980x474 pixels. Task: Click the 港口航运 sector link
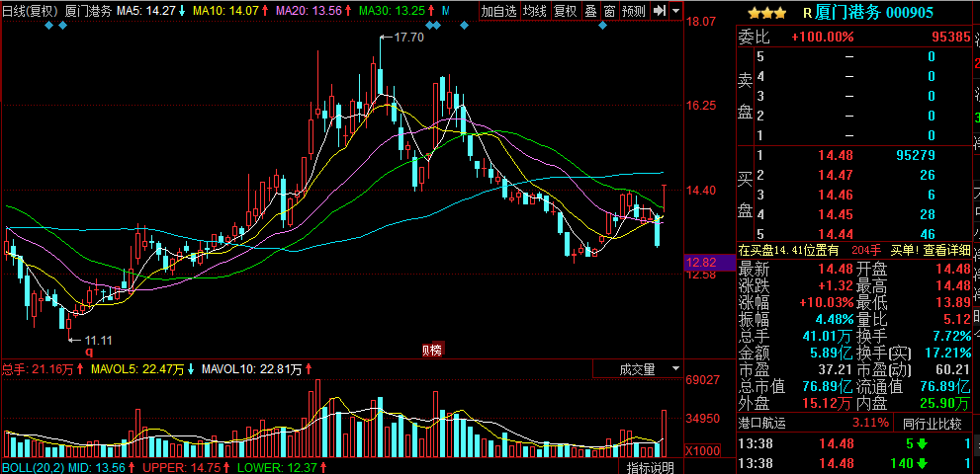(761, 424)
